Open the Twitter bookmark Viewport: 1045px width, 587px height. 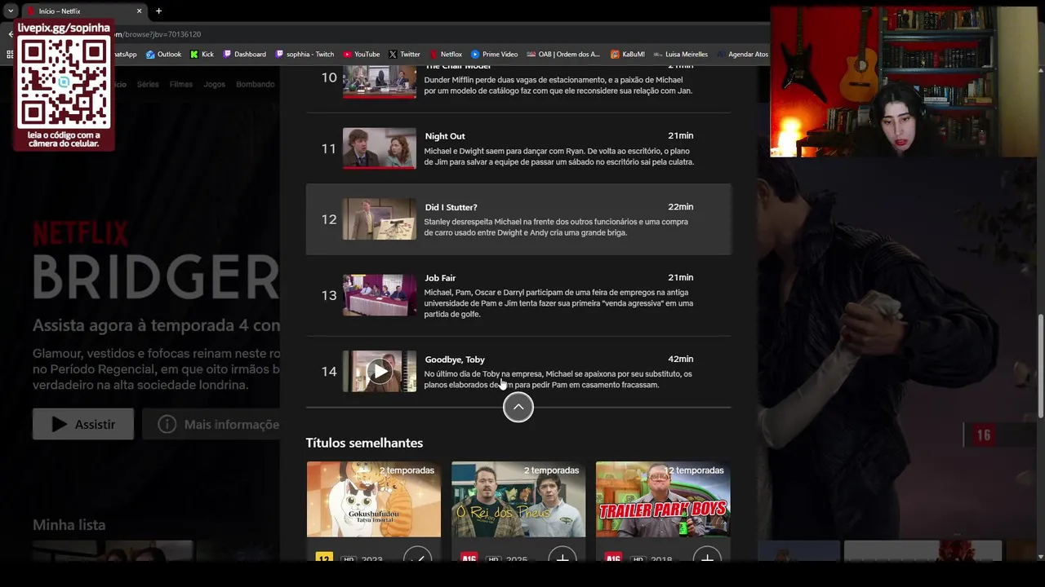point(404,55)
